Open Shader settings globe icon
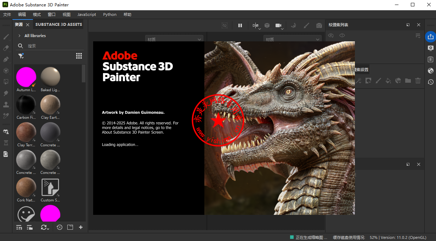 point(431,71)
